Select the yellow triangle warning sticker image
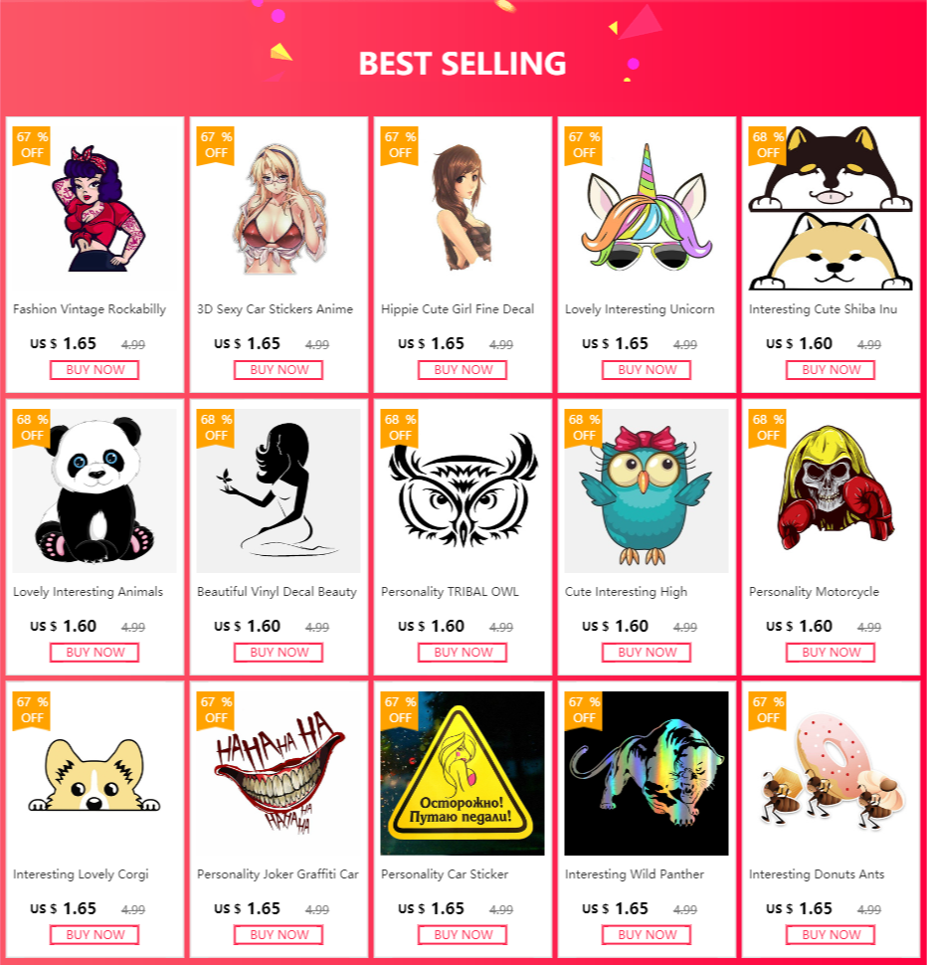Viewport: 927px width, 965px height. tap(463, 773)
